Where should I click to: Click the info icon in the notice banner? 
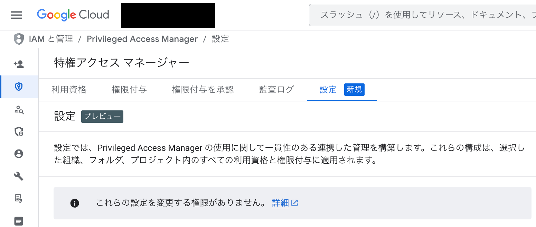pos(75,203)
